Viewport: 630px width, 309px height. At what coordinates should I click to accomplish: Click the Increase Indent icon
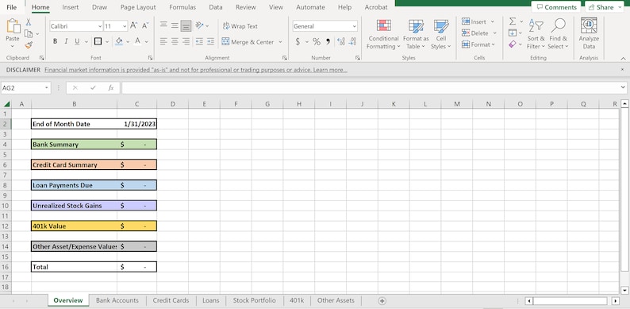click(210, 41)
